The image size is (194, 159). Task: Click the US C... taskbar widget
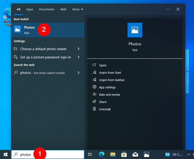[173, 155]
